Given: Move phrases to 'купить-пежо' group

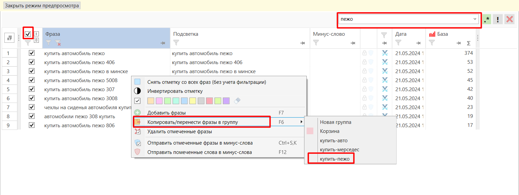Looking at the screenshot, I should pyautogui.click(x=350, y=159).
